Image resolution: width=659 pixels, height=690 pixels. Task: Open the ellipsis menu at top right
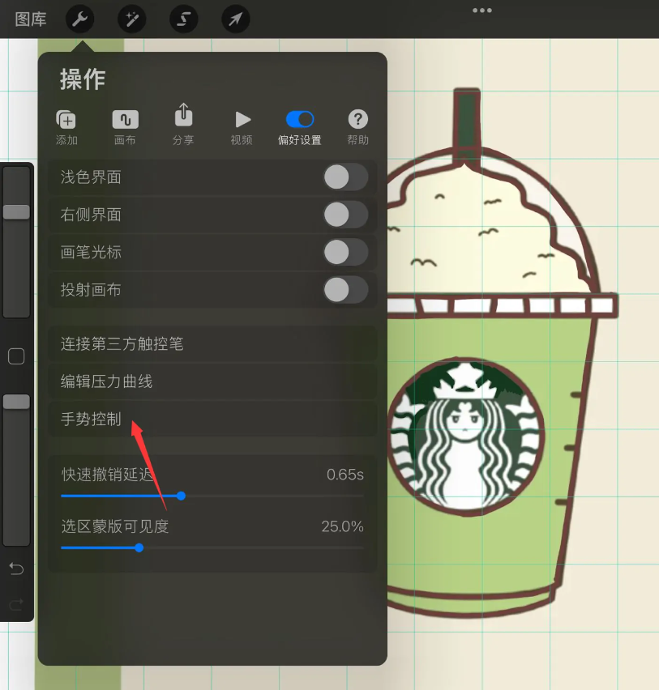481,10
